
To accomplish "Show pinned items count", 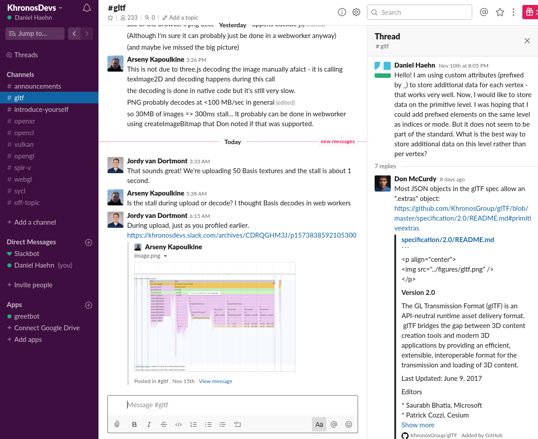I will [x=150, y=18].
